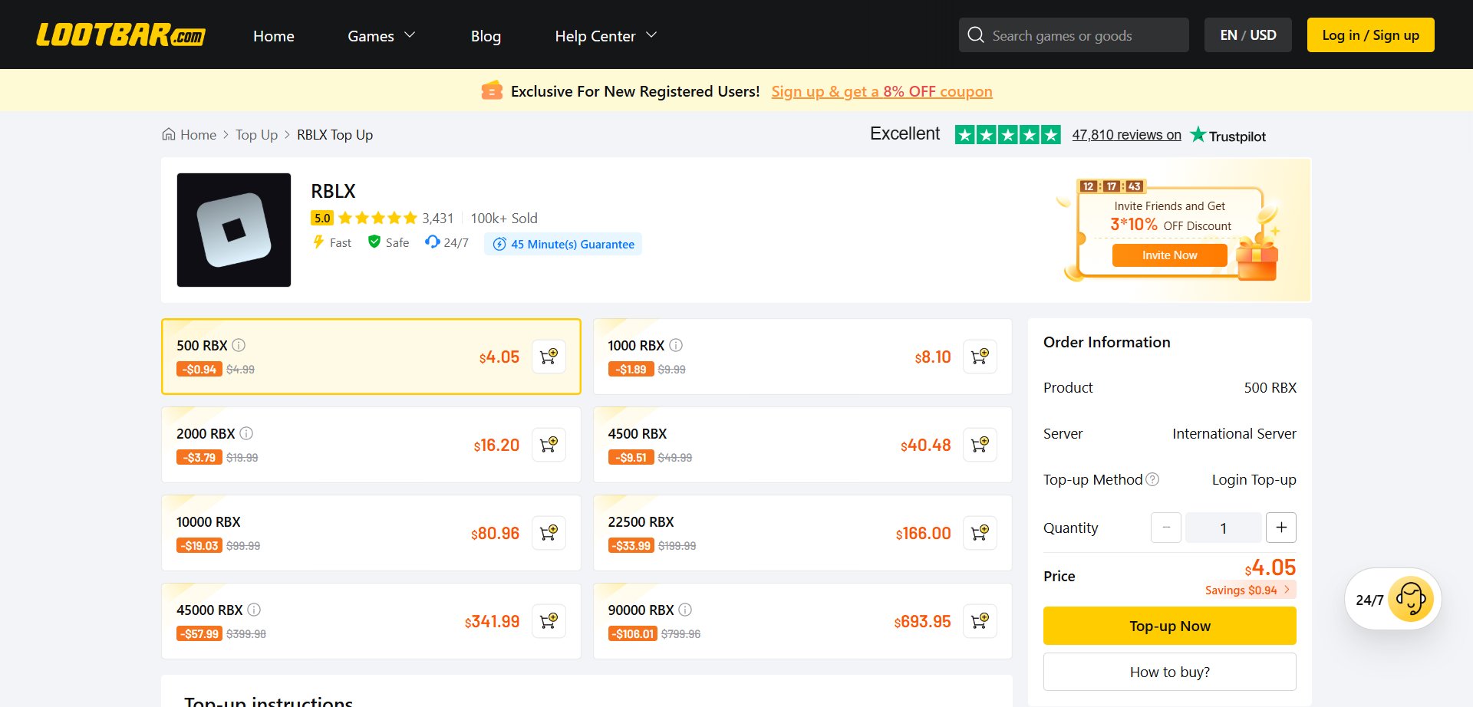Click the Top-up Now button
The image size is (1473, 707).
[1170, 626]
